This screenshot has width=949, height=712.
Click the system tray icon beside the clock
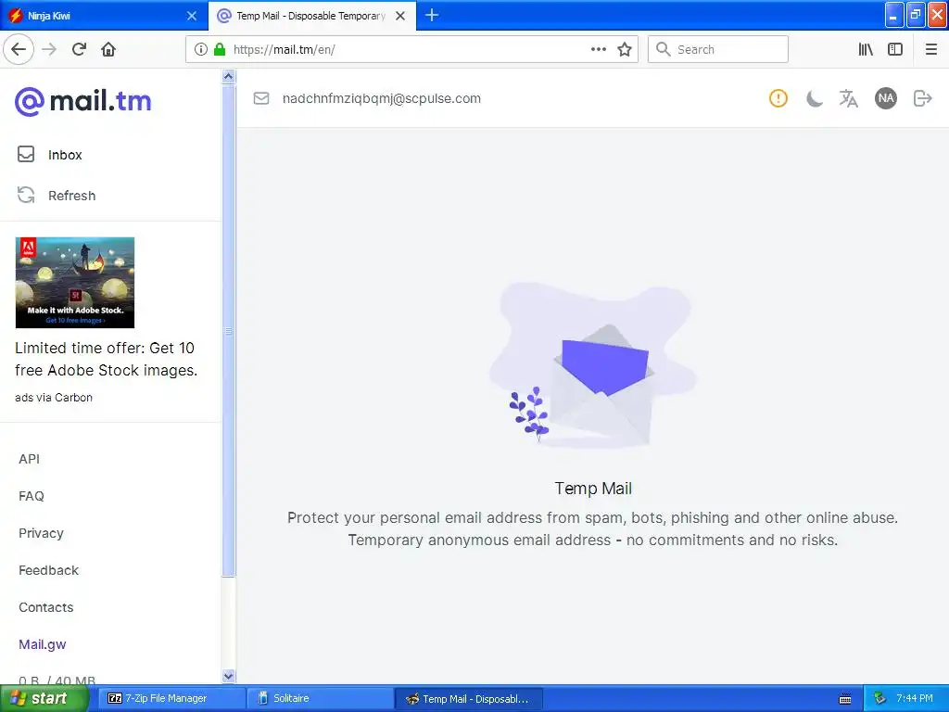pyautogui.click(x=879, y=698)
